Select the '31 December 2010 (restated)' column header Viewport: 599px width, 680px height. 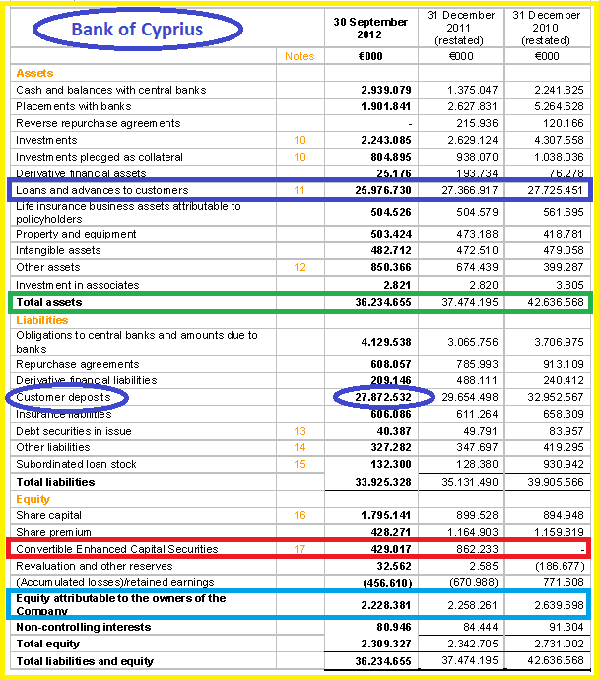coord(546,28)
